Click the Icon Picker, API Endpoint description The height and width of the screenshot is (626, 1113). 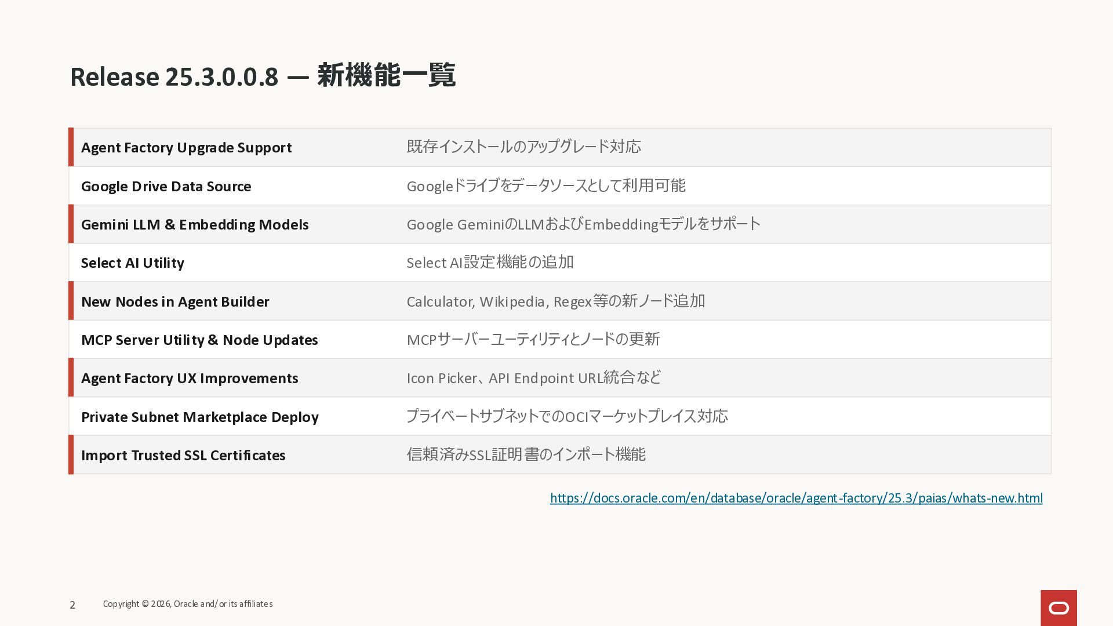click(533, 378)
